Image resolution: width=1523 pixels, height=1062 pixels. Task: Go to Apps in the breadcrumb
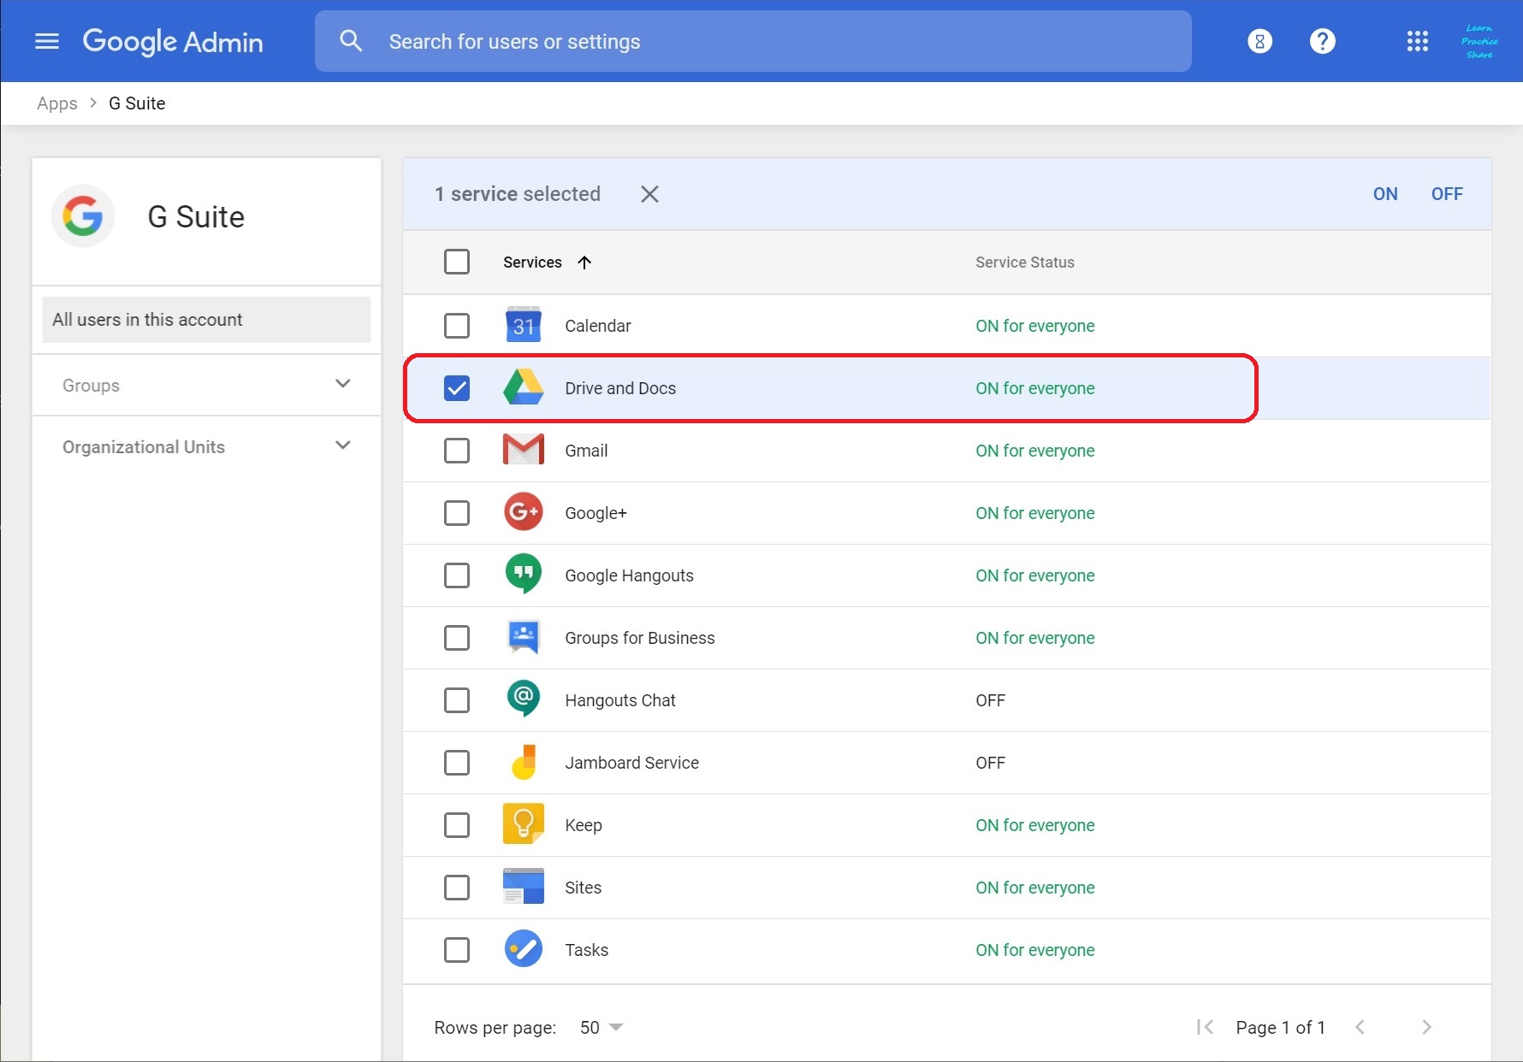[57, 103]
